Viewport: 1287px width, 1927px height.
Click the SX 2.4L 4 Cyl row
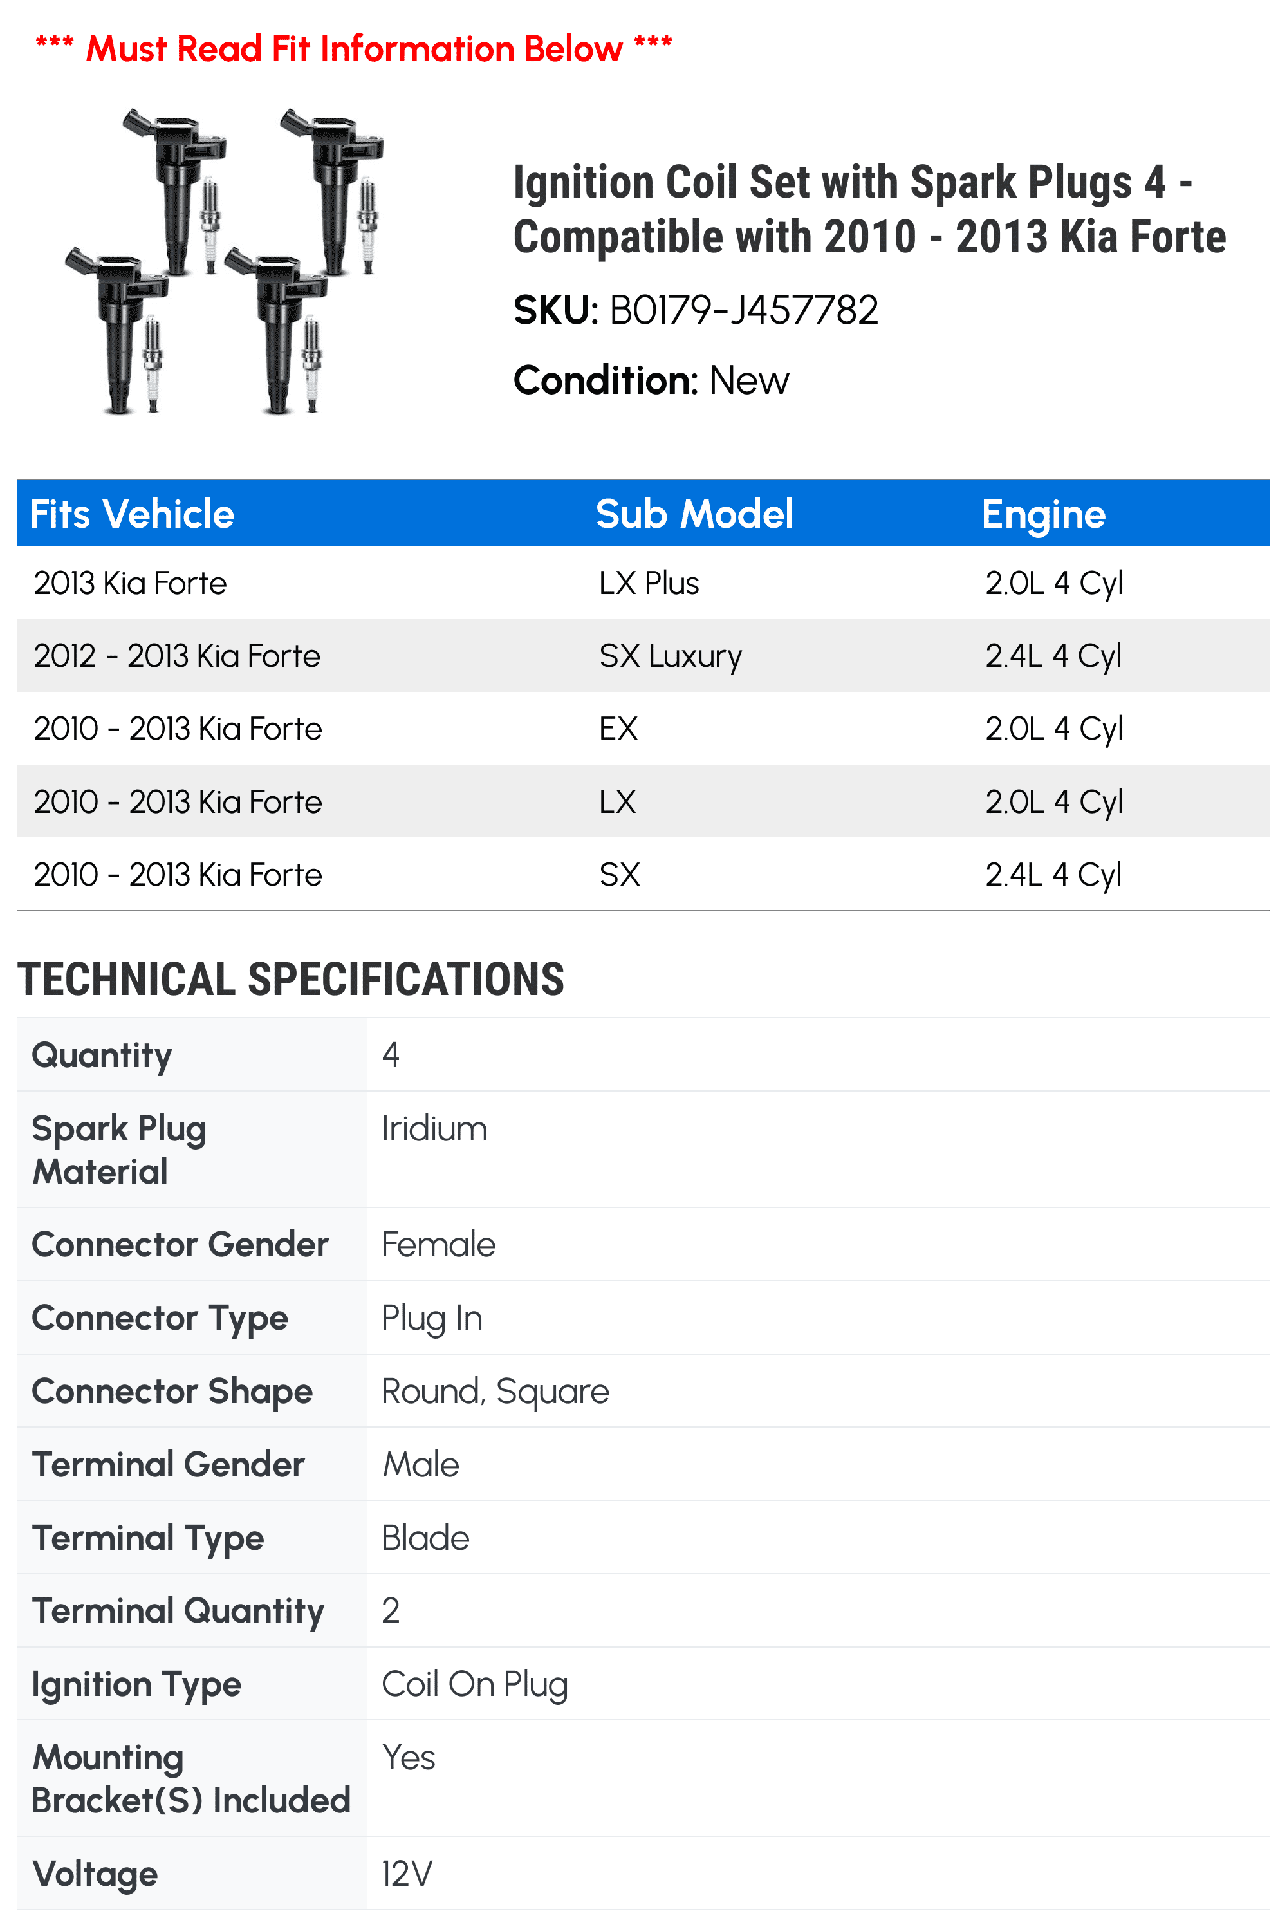643,874
